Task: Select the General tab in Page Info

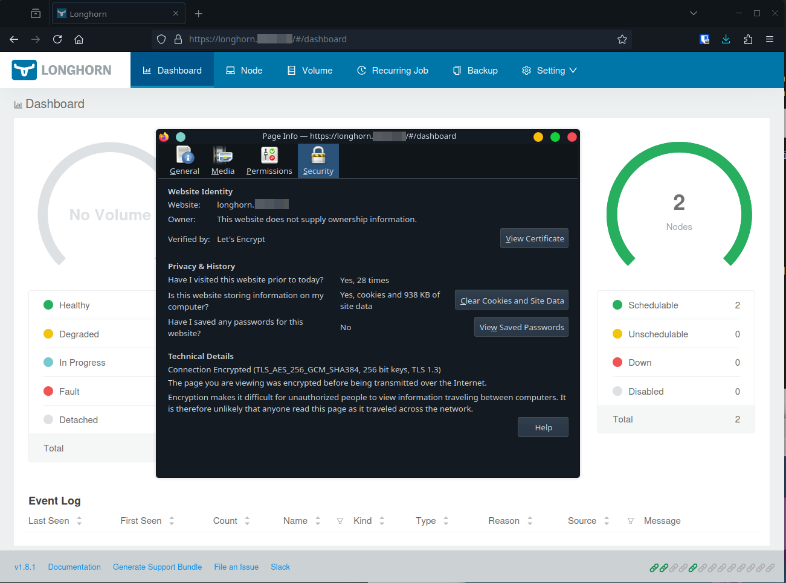Action: [184, 161]
